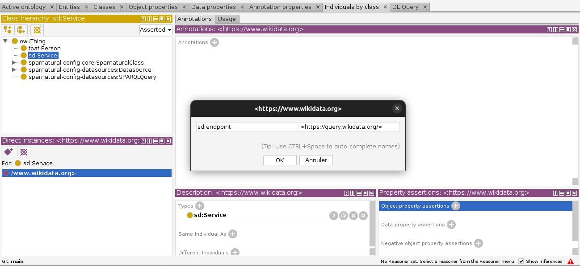This screenshot has width=580, height=266.
Task: Click Annuler to cancel the dialog
Action: (316, 160)
